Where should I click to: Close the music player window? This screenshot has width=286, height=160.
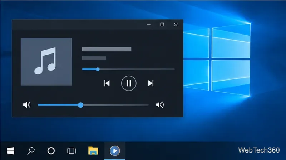[176, 25]
